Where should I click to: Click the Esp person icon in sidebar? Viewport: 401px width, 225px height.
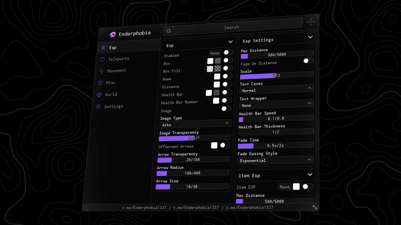tap(103, 48)
